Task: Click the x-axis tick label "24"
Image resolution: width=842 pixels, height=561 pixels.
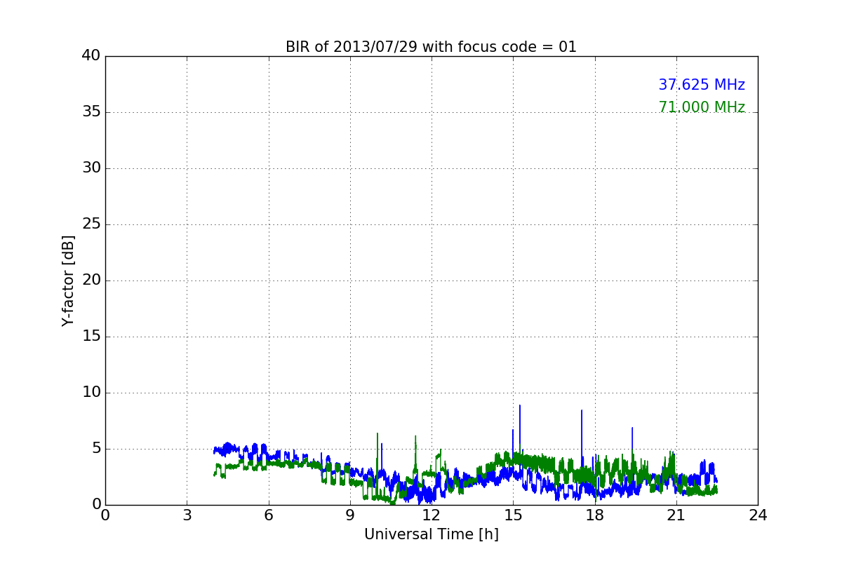Action: [758, 515]
